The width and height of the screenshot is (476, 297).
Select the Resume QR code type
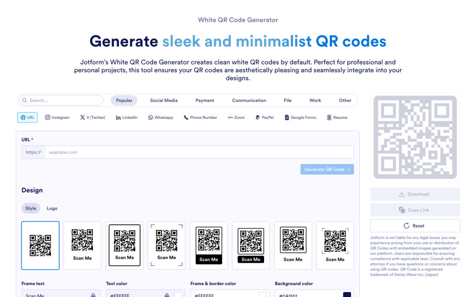point(337,117)
